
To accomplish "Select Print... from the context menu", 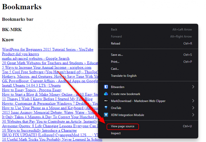I will (115, 62).
